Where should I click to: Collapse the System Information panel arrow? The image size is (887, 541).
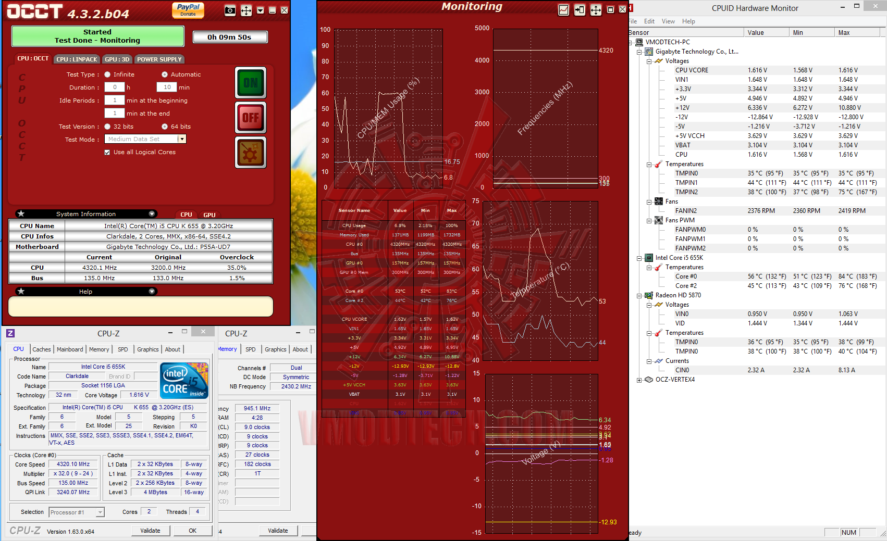[x=152, y=214]
